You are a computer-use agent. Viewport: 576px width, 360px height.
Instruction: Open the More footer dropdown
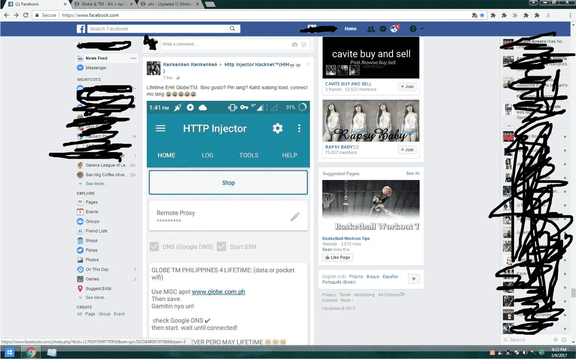(x=347, y=300)
